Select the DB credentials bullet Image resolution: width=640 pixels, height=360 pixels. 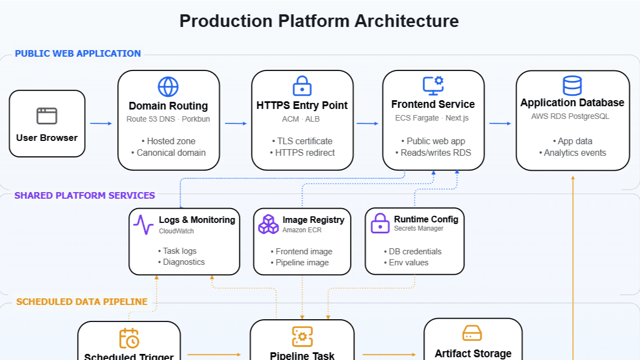(x=413, y=252)
